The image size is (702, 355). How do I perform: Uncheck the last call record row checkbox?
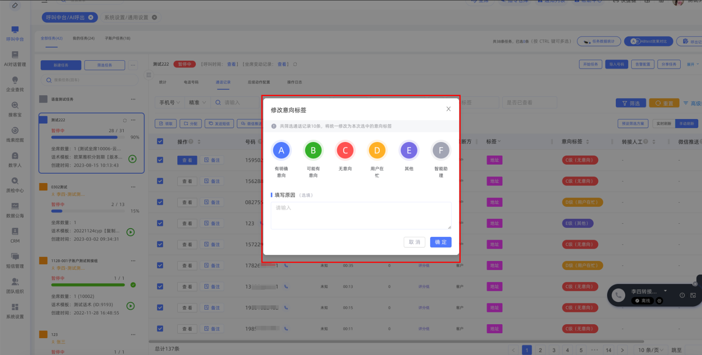click(160, 329)
